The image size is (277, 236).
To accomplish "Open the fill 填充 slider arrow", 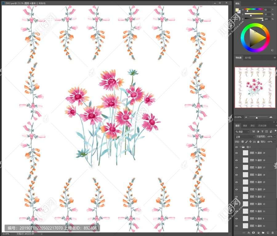I will [275, 142].
